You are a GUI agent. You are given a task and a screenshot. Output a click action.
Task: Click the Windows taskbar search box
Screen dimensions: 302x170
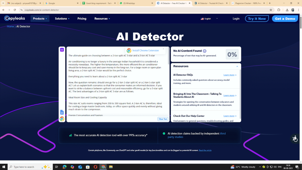(x=30, y=167)
